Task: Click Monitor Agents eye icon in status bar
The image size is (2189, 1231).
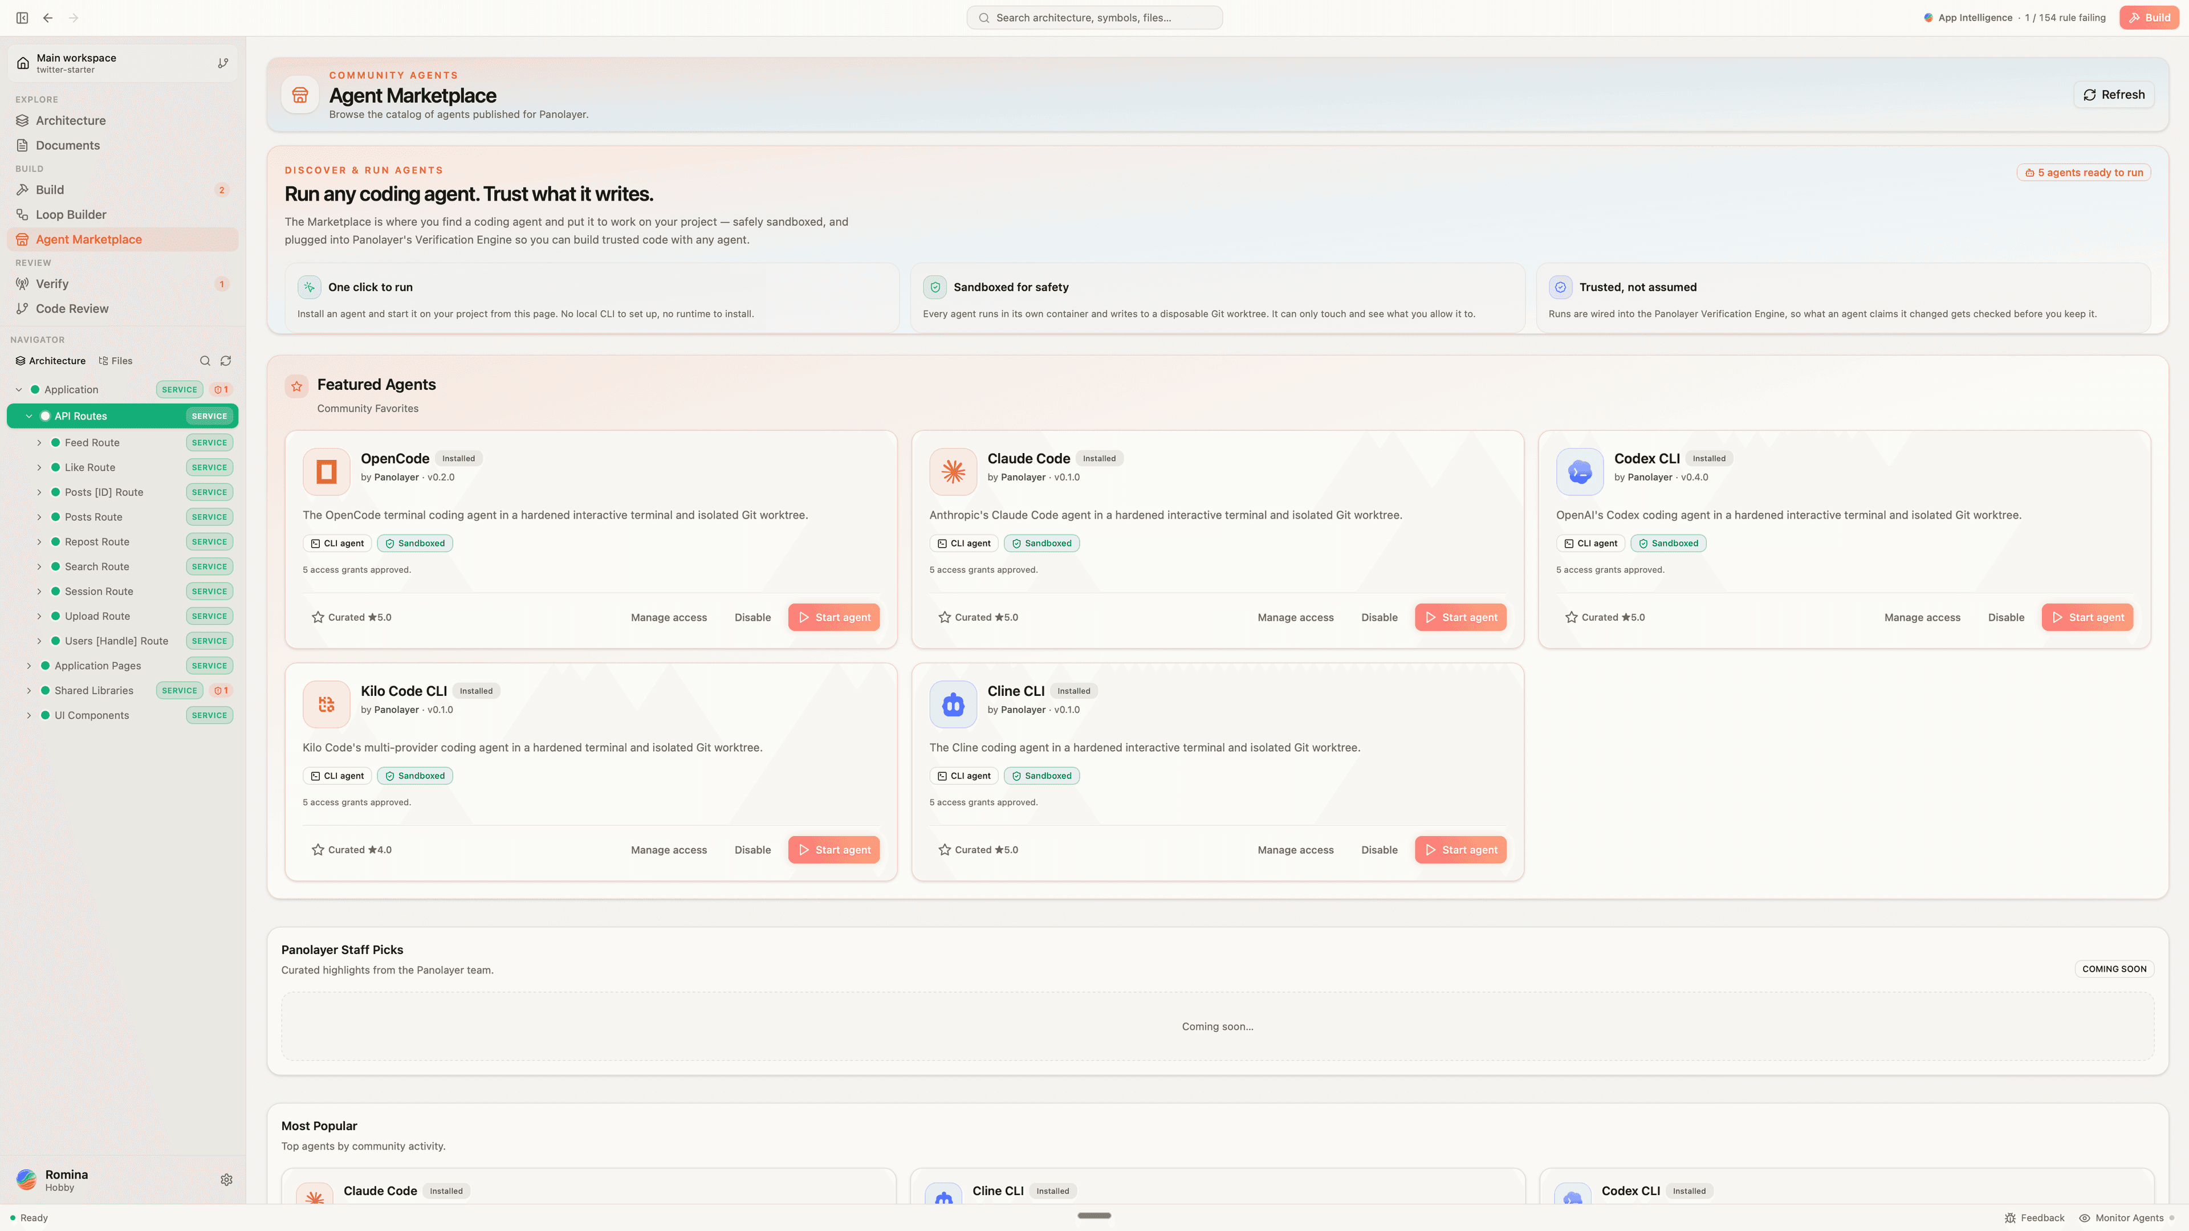Action: 2084,1218
